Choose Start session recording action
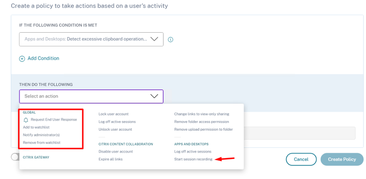Screen dimensions: 366x179 [x=193, y=159]
